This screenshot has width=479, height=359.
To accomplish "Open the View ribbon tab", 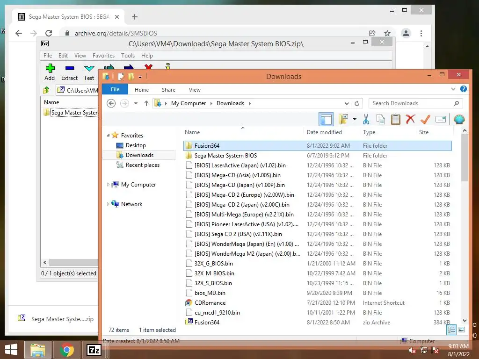I will (x=195, y=90).
